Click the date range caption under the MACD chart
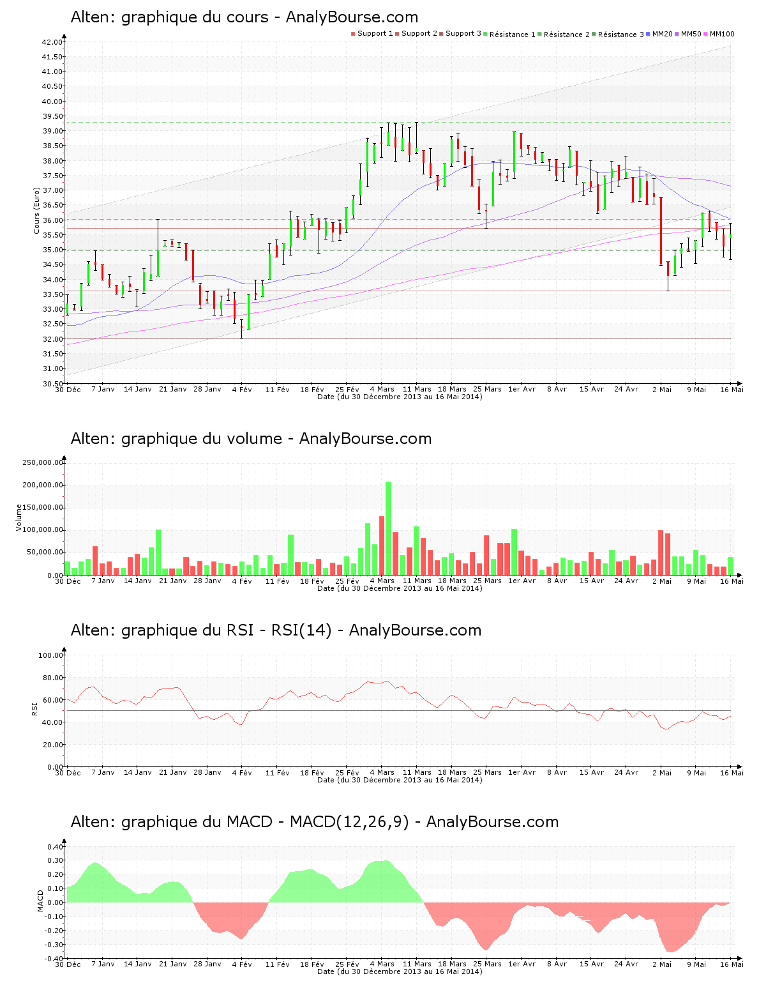Image resolution: width=766 pixels, height=990 pixels. tap(400, 971)
